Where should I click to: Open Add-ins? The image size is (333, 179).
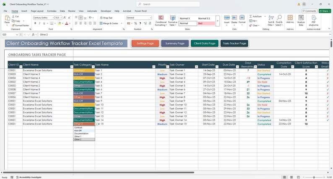(290, 19)
